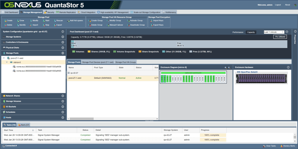Click the pool table horizontal scrollbar
Image resolution: width=298 pixels, height=149 pixels.
point(82,119)
